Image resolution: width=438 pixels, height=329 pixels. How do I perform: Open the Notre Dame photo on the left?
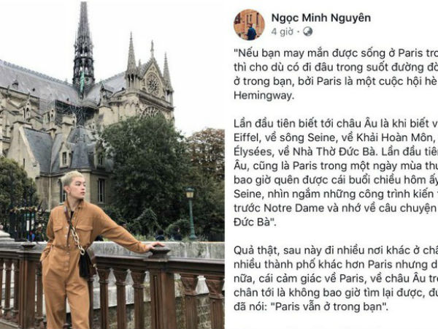tap(112, 164)
